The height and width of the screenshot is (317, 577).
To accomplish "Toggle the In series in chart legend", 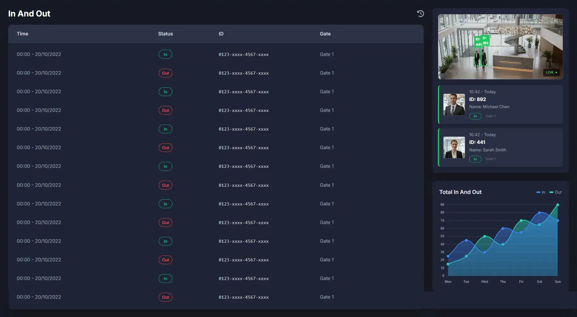I will (541, 192).
